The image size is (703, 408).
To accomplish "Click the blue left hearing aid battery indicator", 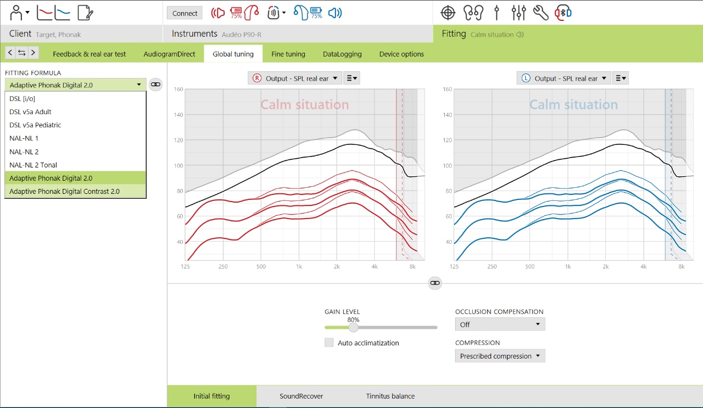I will [316, 12].
